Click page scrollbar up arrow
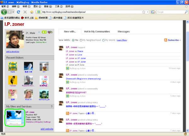The height and width of the screenshot is (136, 189). pos(187,22)
